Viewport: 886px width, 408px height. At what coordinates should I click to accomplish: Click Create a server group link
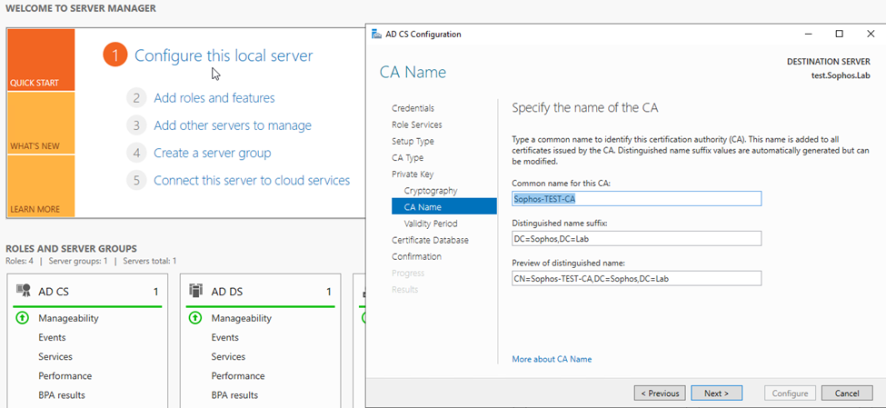[212, 153]
